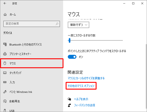147x112 pixels.
Task: Click the scroll lines slider thumb
Action: [x=69, y=40]
